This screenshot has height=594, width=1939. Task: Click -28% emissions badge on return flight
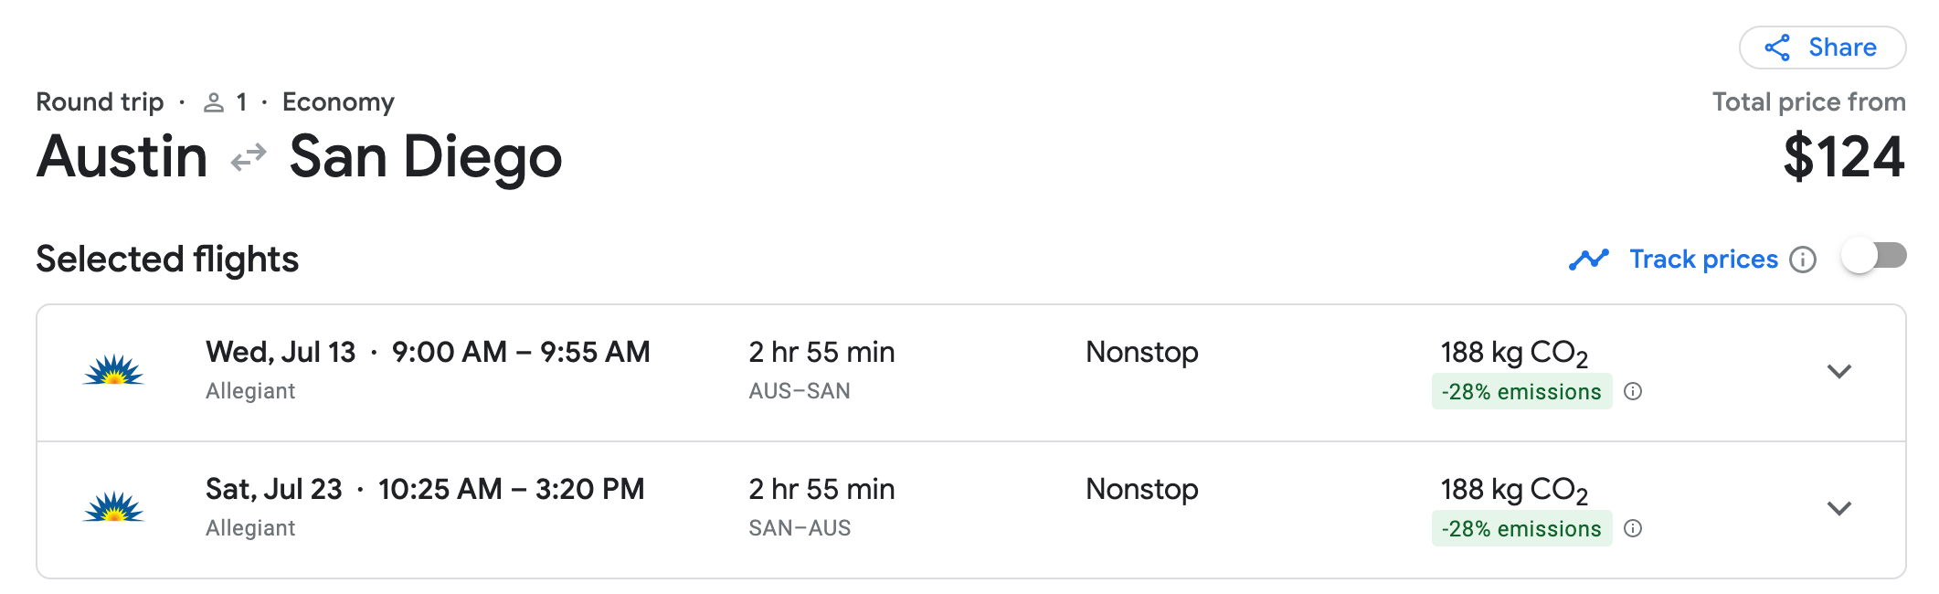coord(1520,528)
